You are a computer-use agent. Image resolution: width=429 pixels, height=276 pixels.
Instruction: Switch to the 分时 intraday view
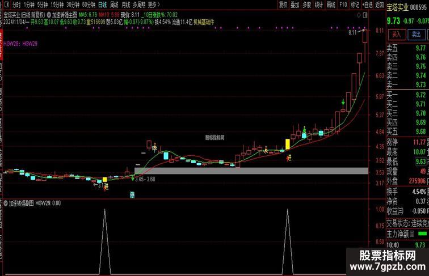(16, 5)
